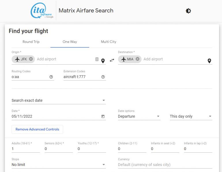The image size is (222, 172).
Task: Open the destination nearby airports map pin
Action: click(x=209, y=61)
